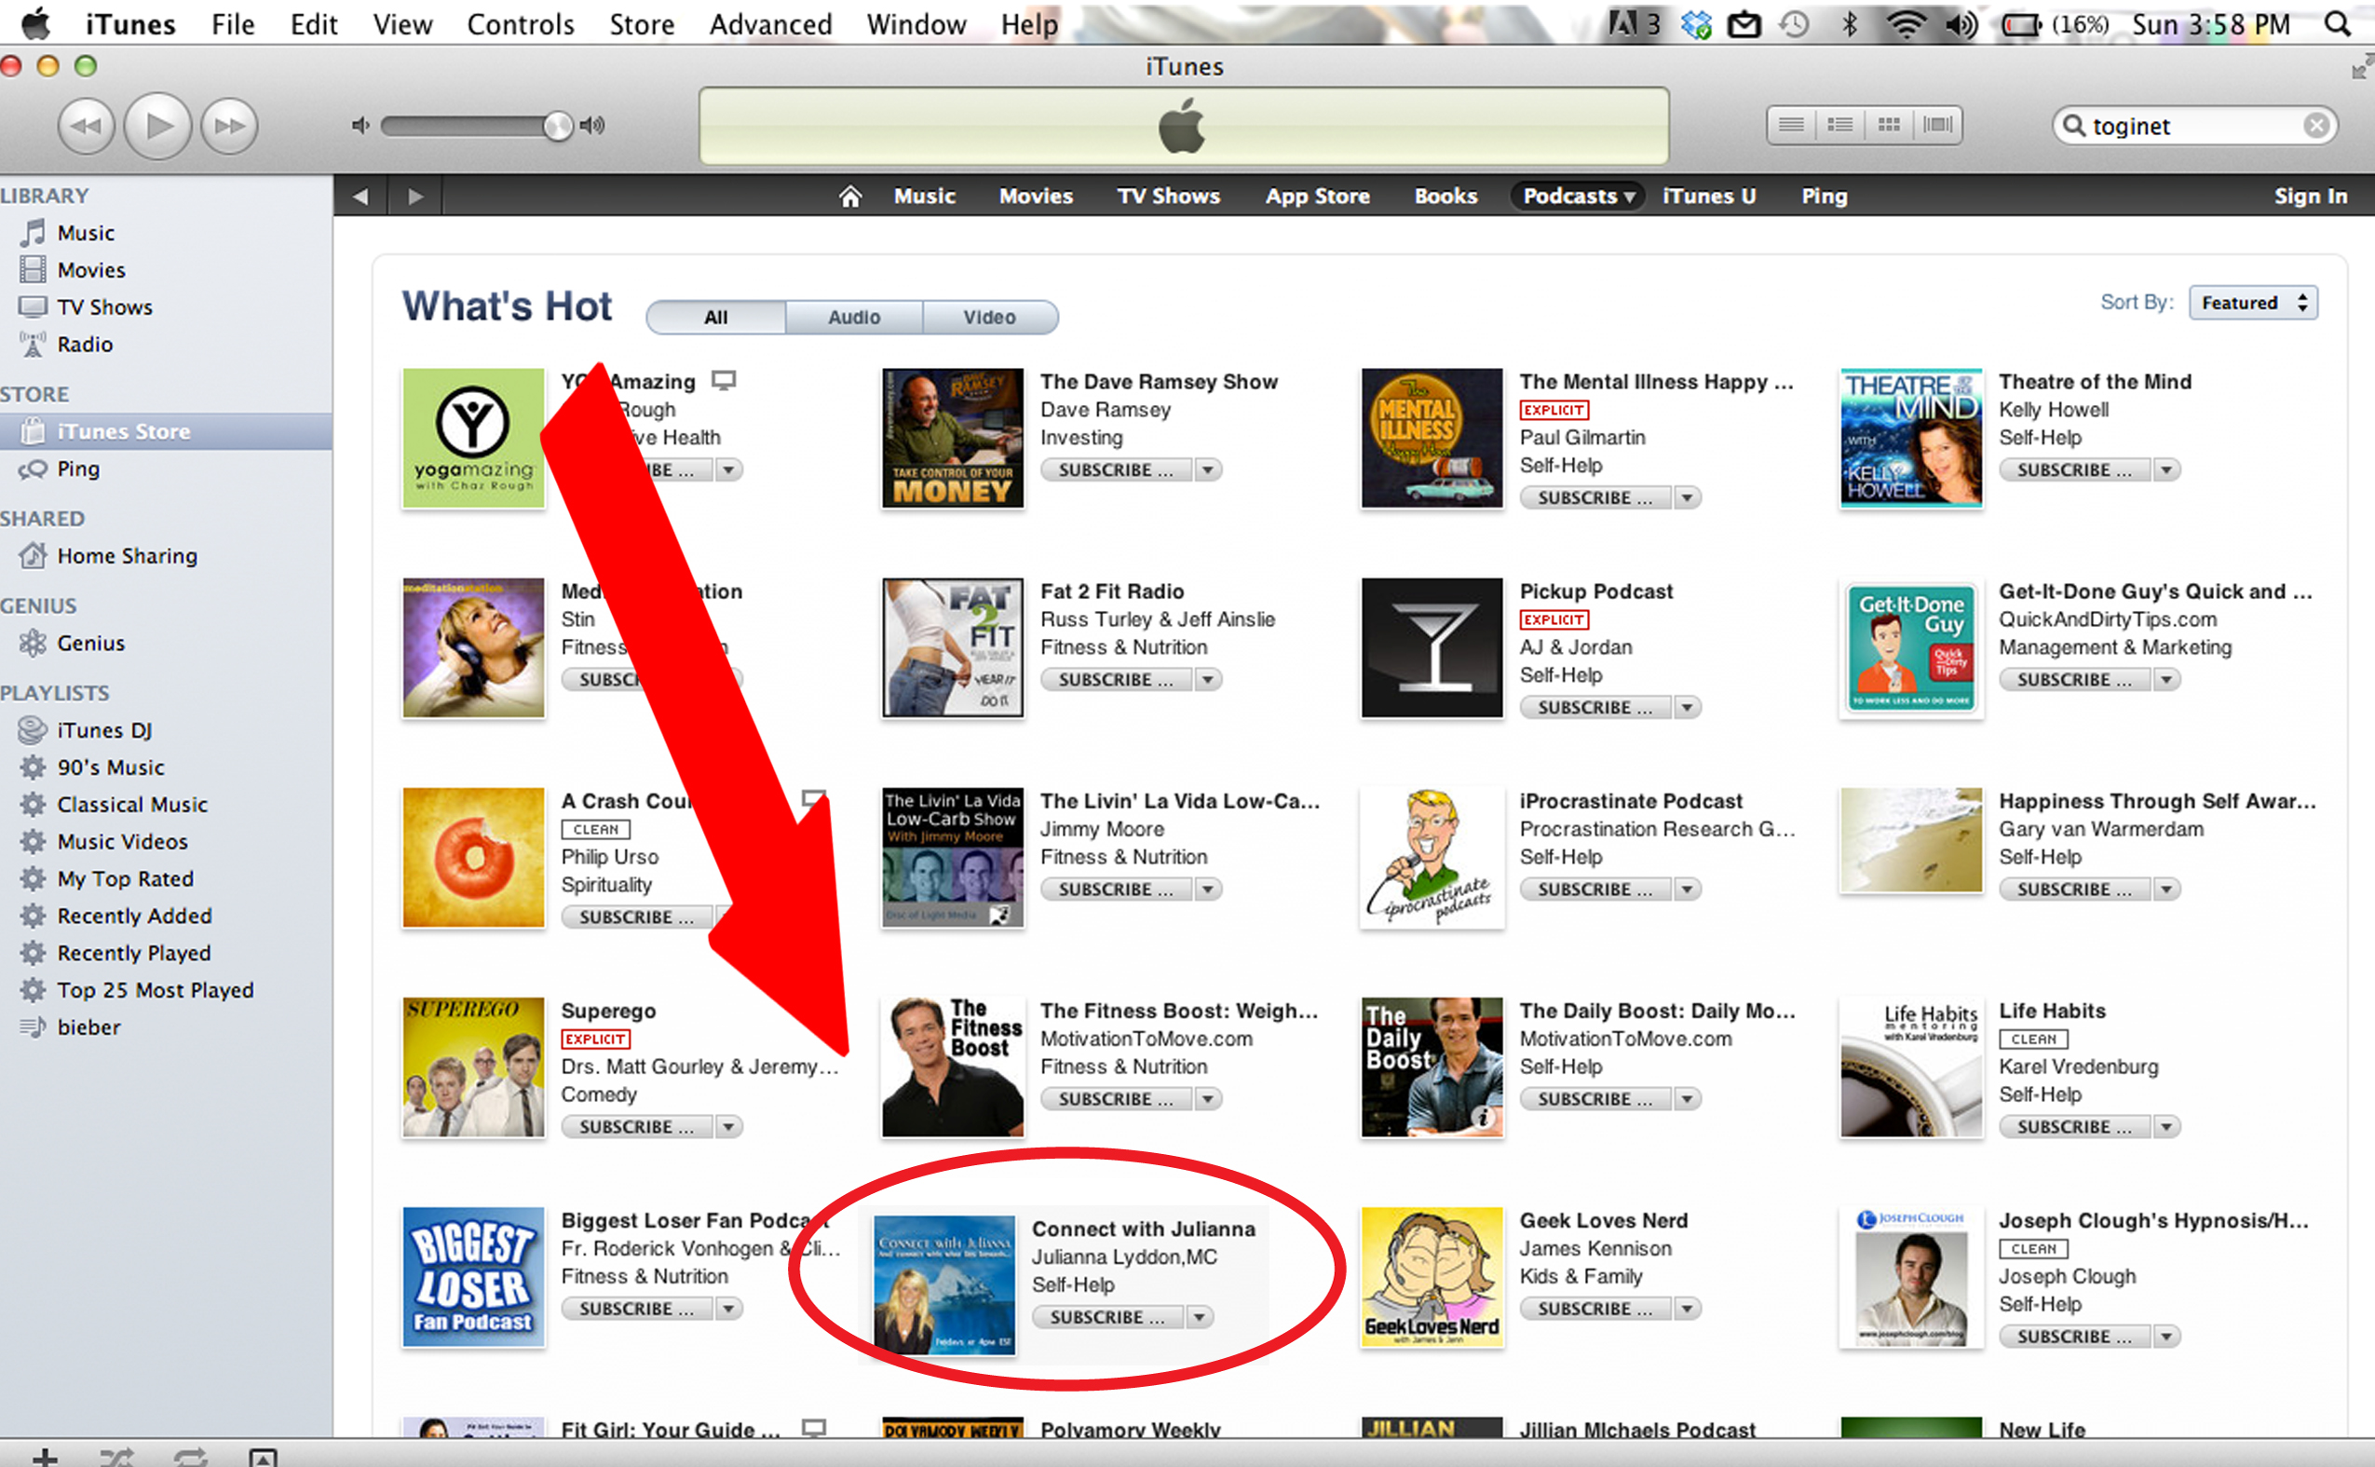Switch to Cover Flow view icon
2375x1467 pixels.
[x=1937, y=125]
